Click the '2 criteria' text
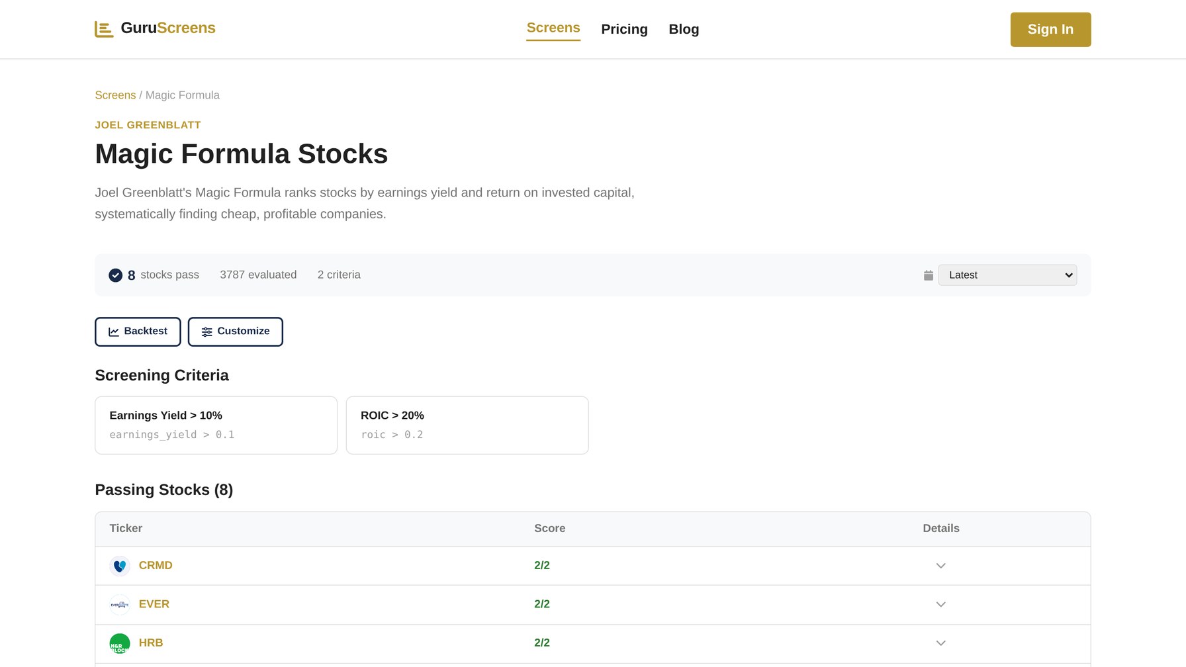The image size is (1186, 667). point(339,275)
